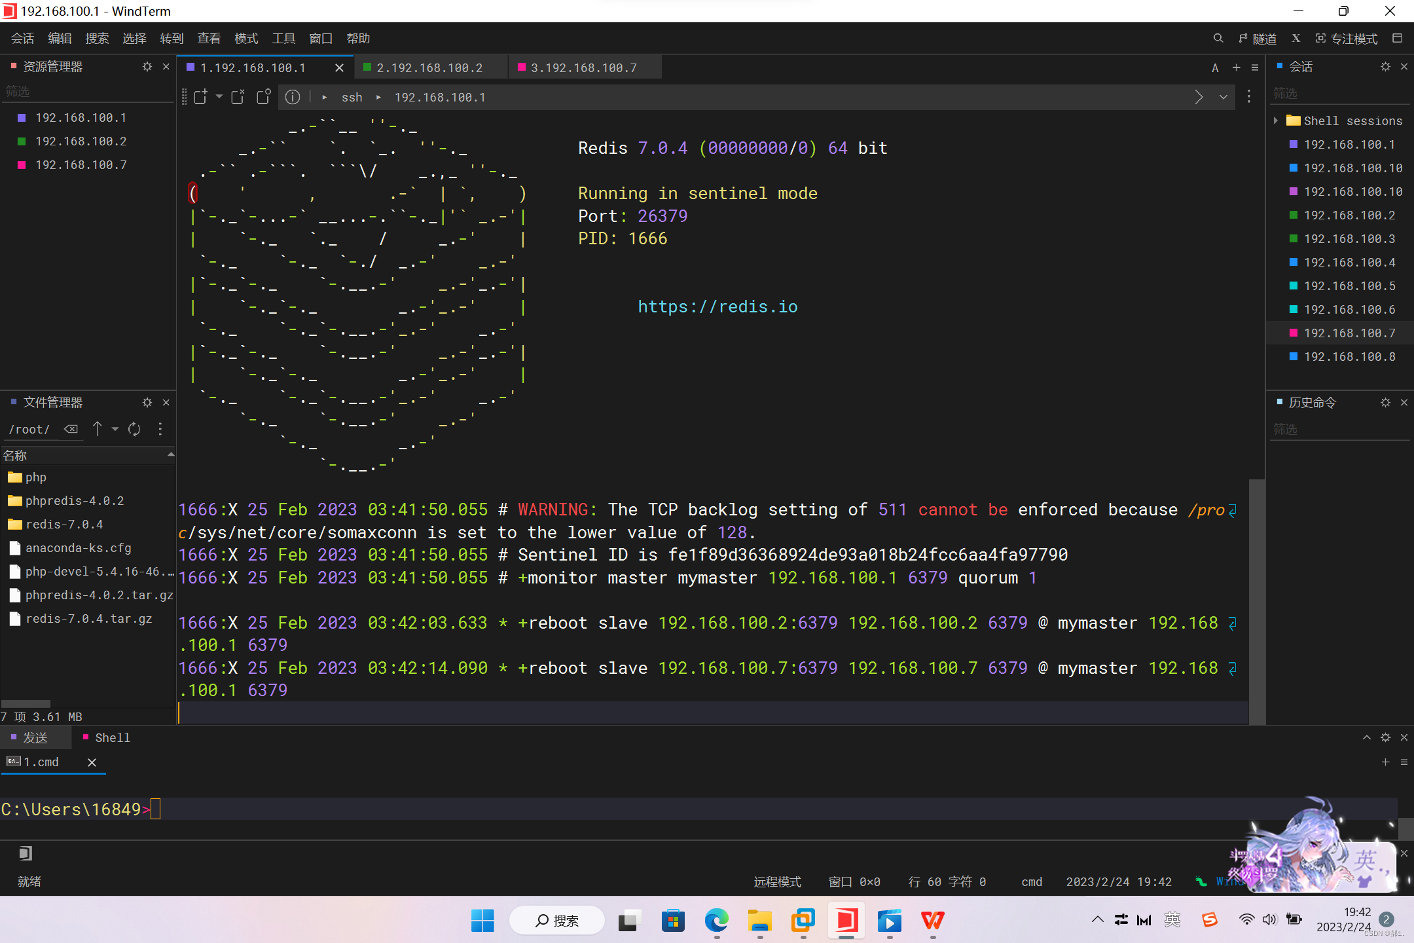Open the resource manager settings gear
Screen dimensions: 1414x943
pos(147,67)
